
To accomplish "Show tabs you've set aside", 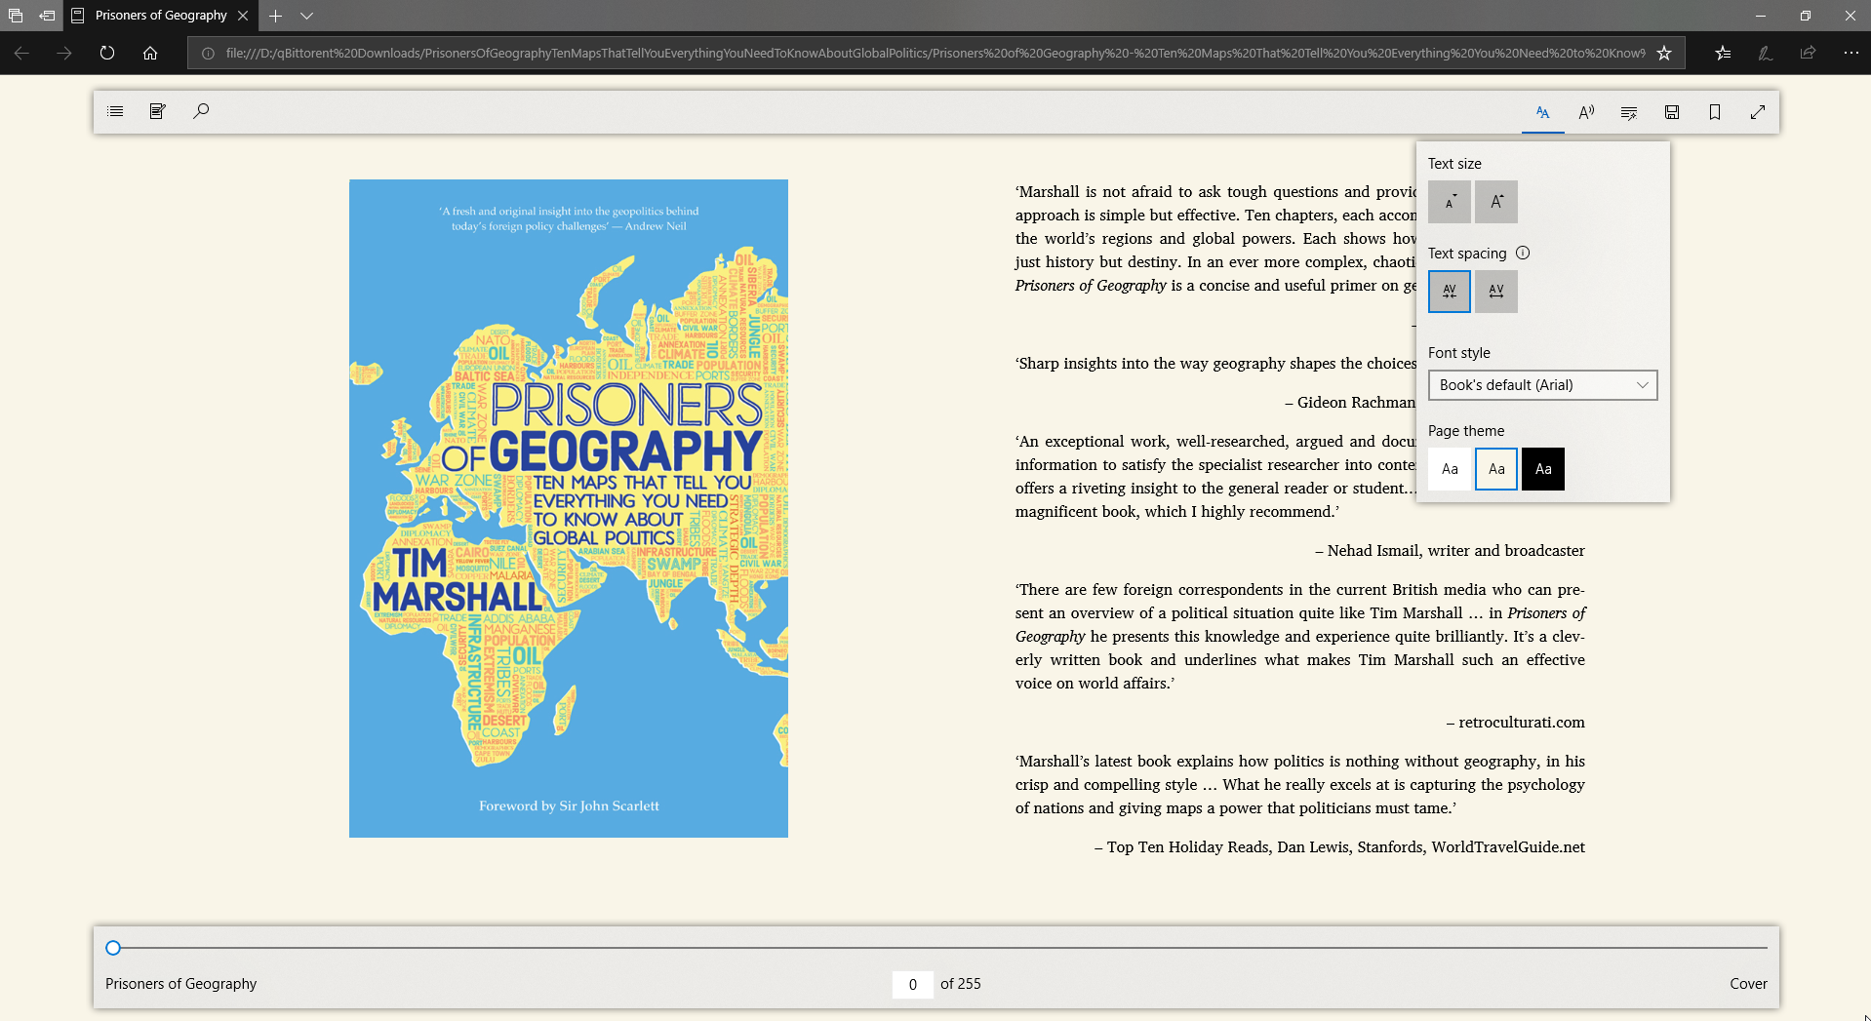I will pos(16,16).
